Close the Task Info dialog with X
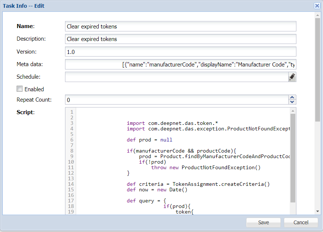 (317, 6)
